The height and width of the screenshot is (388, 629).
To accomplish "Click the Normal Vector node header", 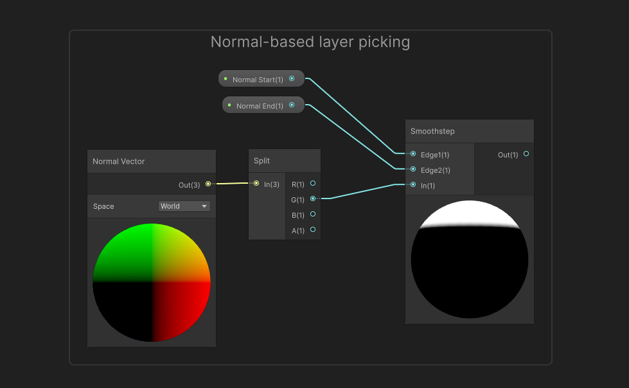I will tap(151, 161).
